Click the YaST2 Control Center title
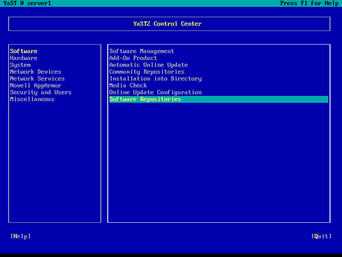Screen dimensions: 342x257 [167, 24]
